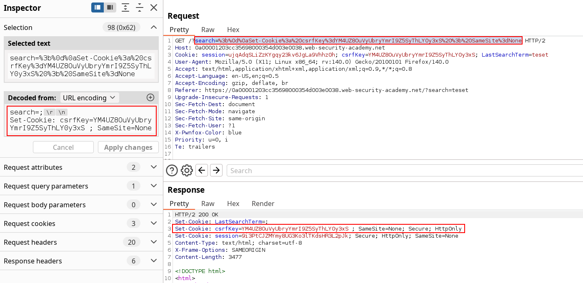
Task: Expand the Response headers section
Action: (154, 261)
